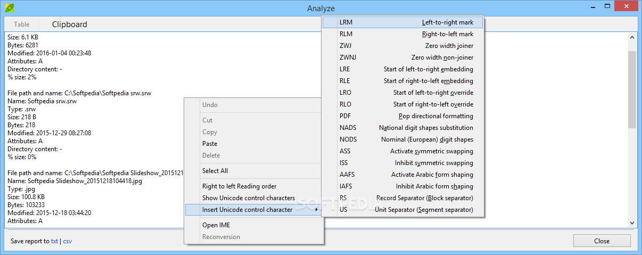Choose Delete in the context menu

(x=254, y=155)
